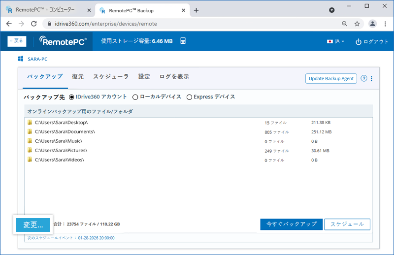
Task: Open the browser profile avatar
Action: tap(372, 24)
